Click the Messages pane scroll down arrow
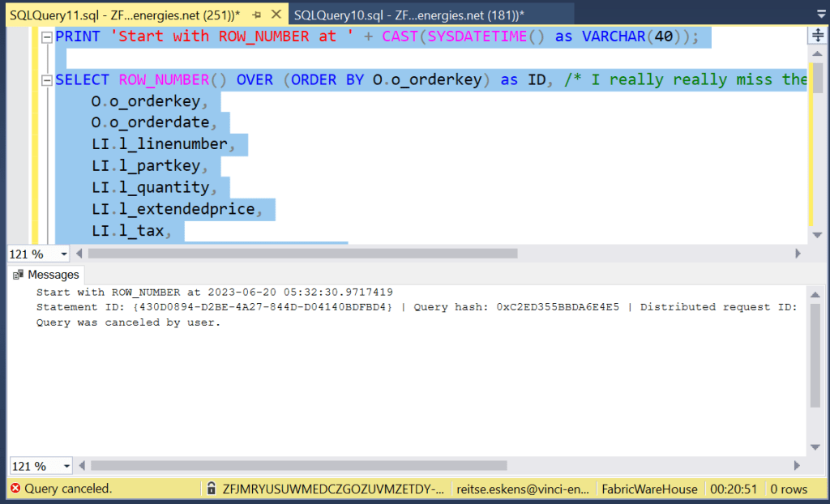Viewport: 830px width, 504px height. point(817,448)
